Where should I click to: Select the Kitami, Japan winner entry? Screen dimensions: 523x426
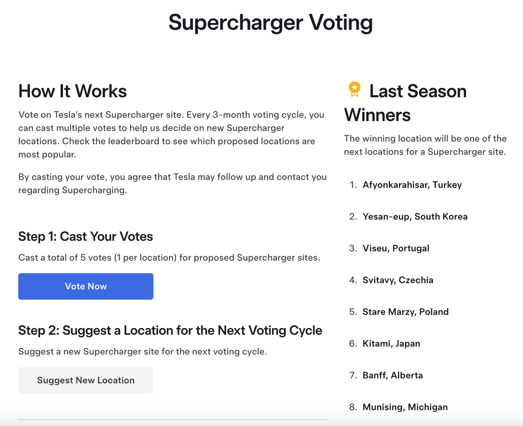391,344
